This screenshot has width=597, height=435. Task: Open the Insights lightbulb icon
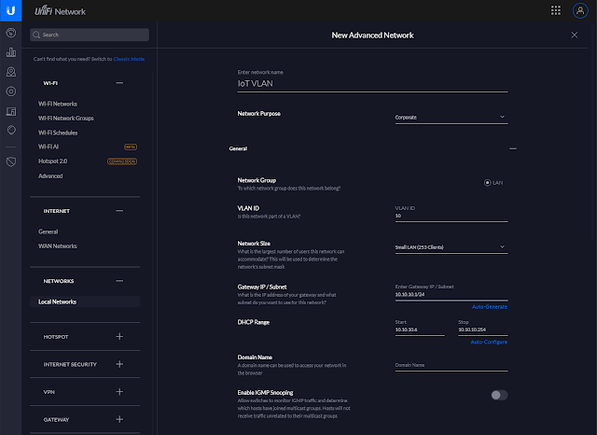point(11,130)
